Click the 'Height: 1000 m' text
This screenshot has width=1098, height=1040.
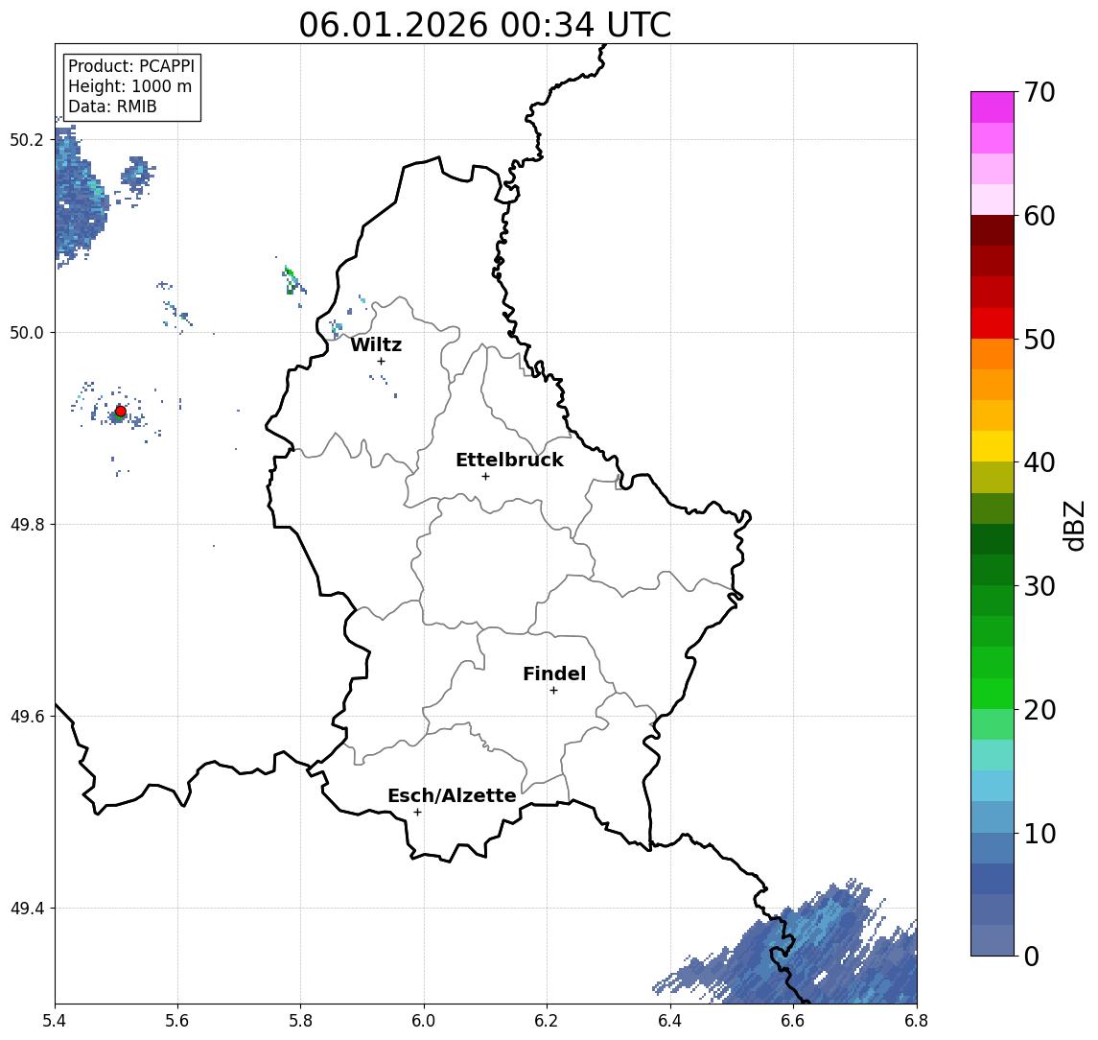(x=129, y=86)
